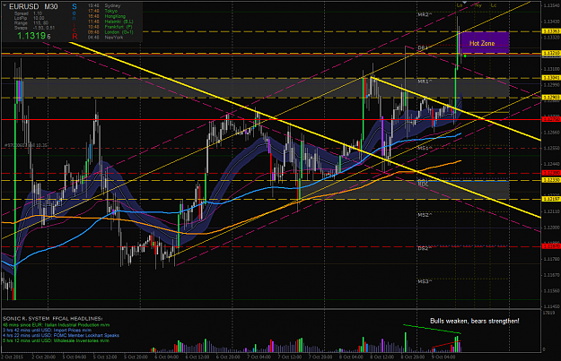
Task: Click the 2 Oct 2015 time axis label
Action: pyautogui.click(x=13, y=357)
